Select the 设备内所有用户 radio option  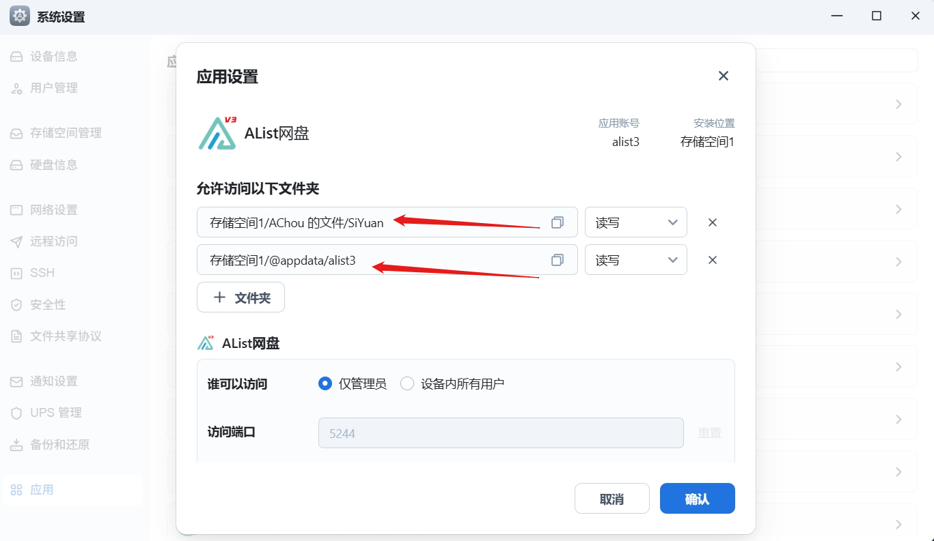pos(407,383)
